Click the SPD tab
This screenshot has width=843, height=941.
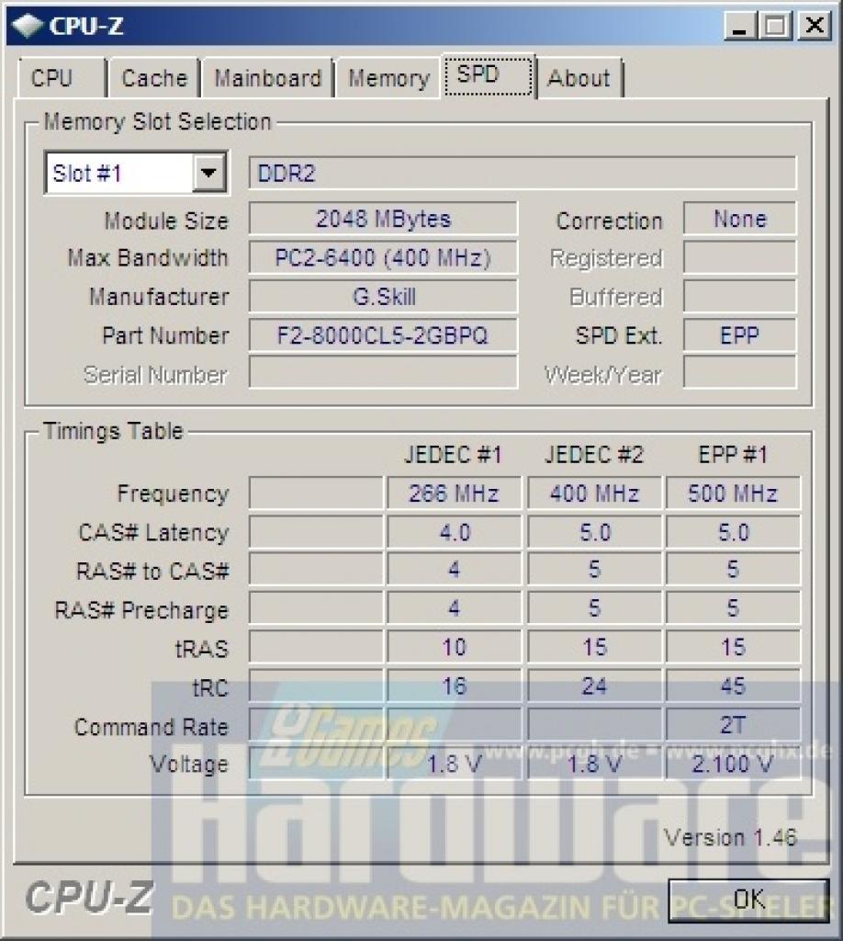(488, 75)
